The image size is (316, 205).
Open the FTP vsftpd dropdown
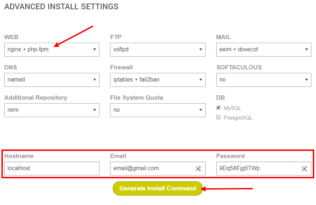[158, 49]
